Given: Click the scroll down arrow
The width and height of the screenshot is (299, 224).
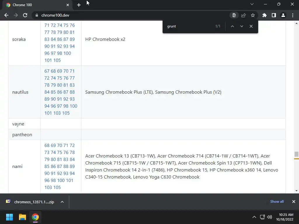Looking at the screenshot, I should [296, 191].
